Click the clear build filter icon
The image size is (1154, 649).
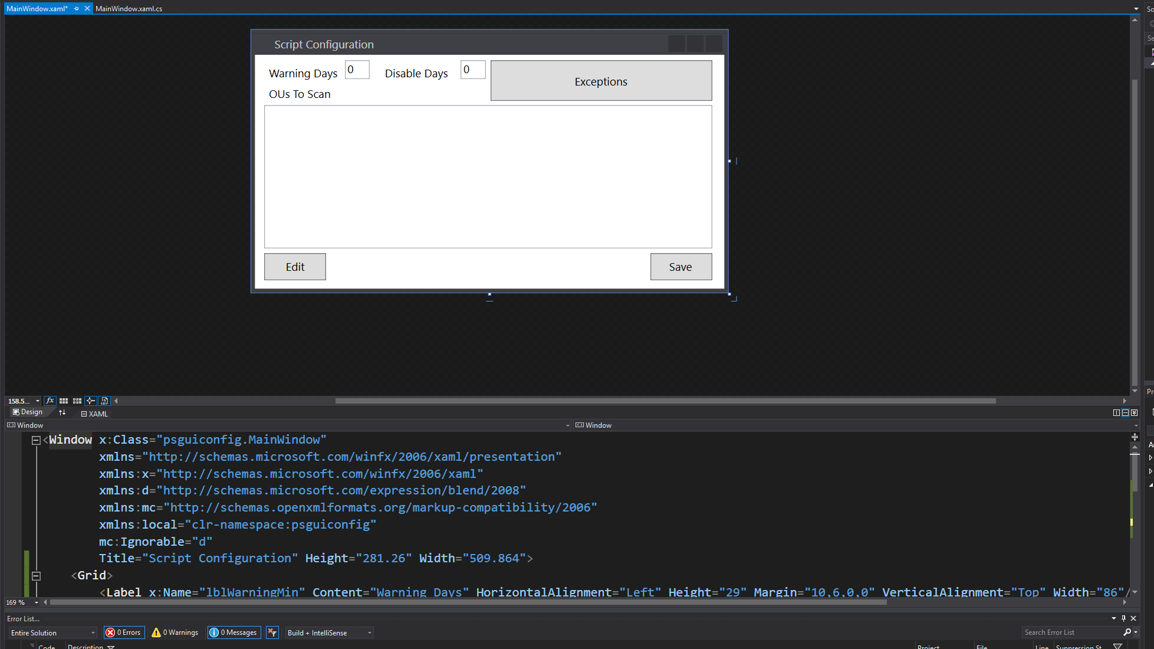[x=272, y=632]
